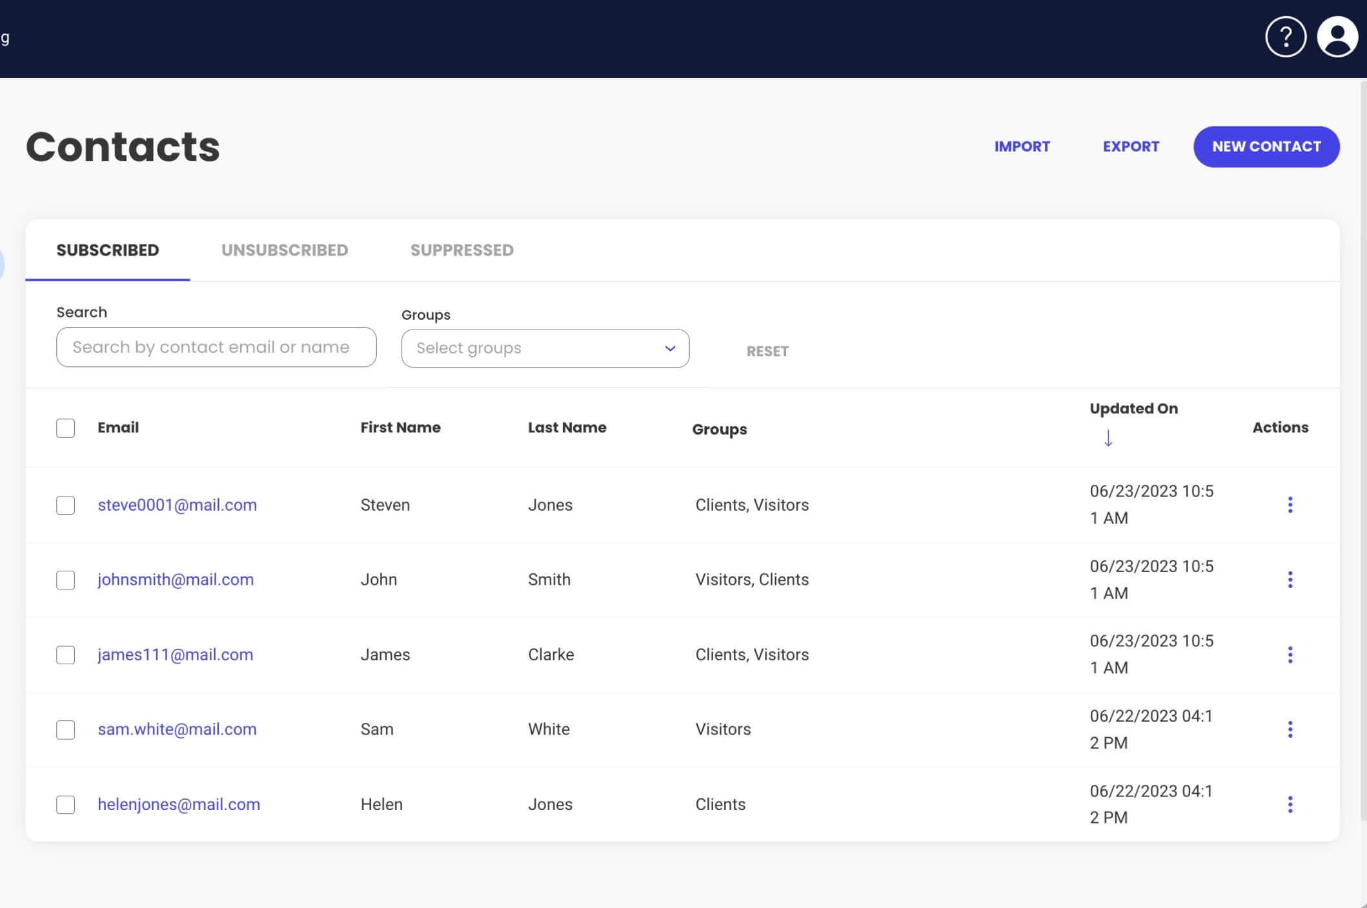
Task: Toggle checkbox for johnsmith@mail.com row
Action: point(65,578)
